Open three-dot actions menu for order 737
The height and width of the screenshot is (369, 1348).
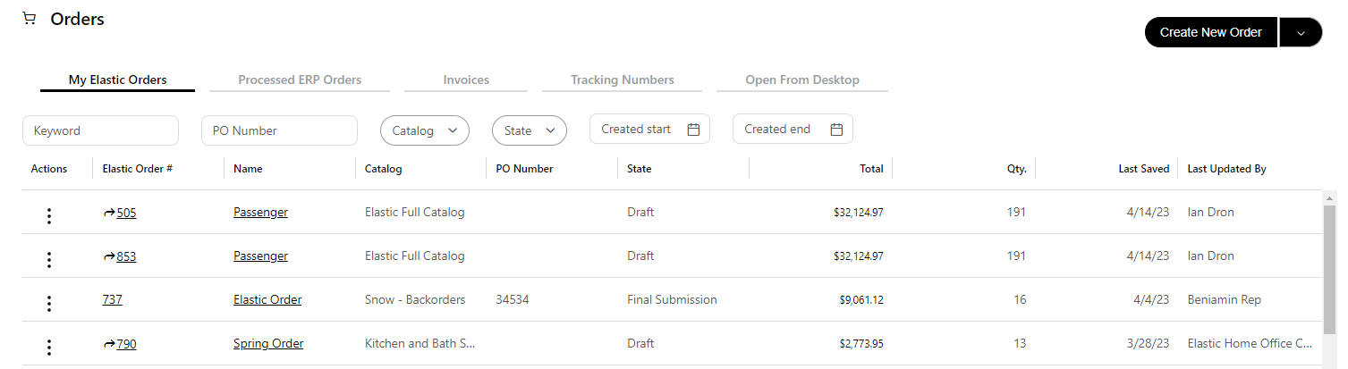pyautogui.click(x=49, y=303)
